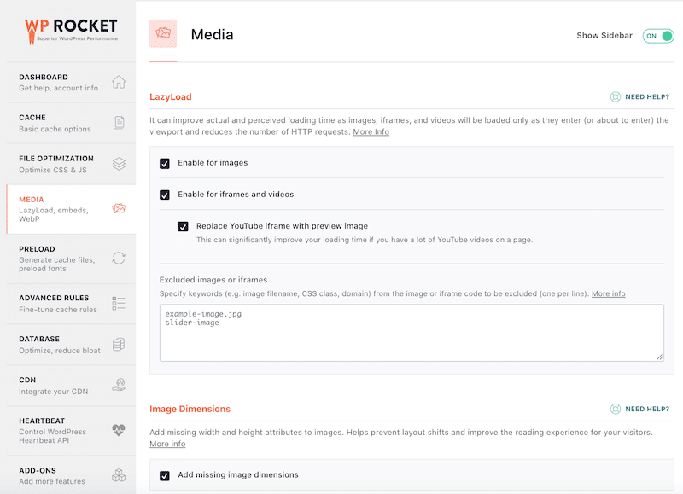Click the Cache sidebar icon
Screen dimensions: 683x494
pyautogui.click(x=120, y=123)
